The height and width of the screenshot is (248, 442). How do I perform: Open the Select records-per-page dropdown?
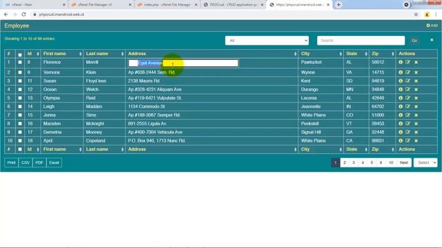[x=425, y=163]
